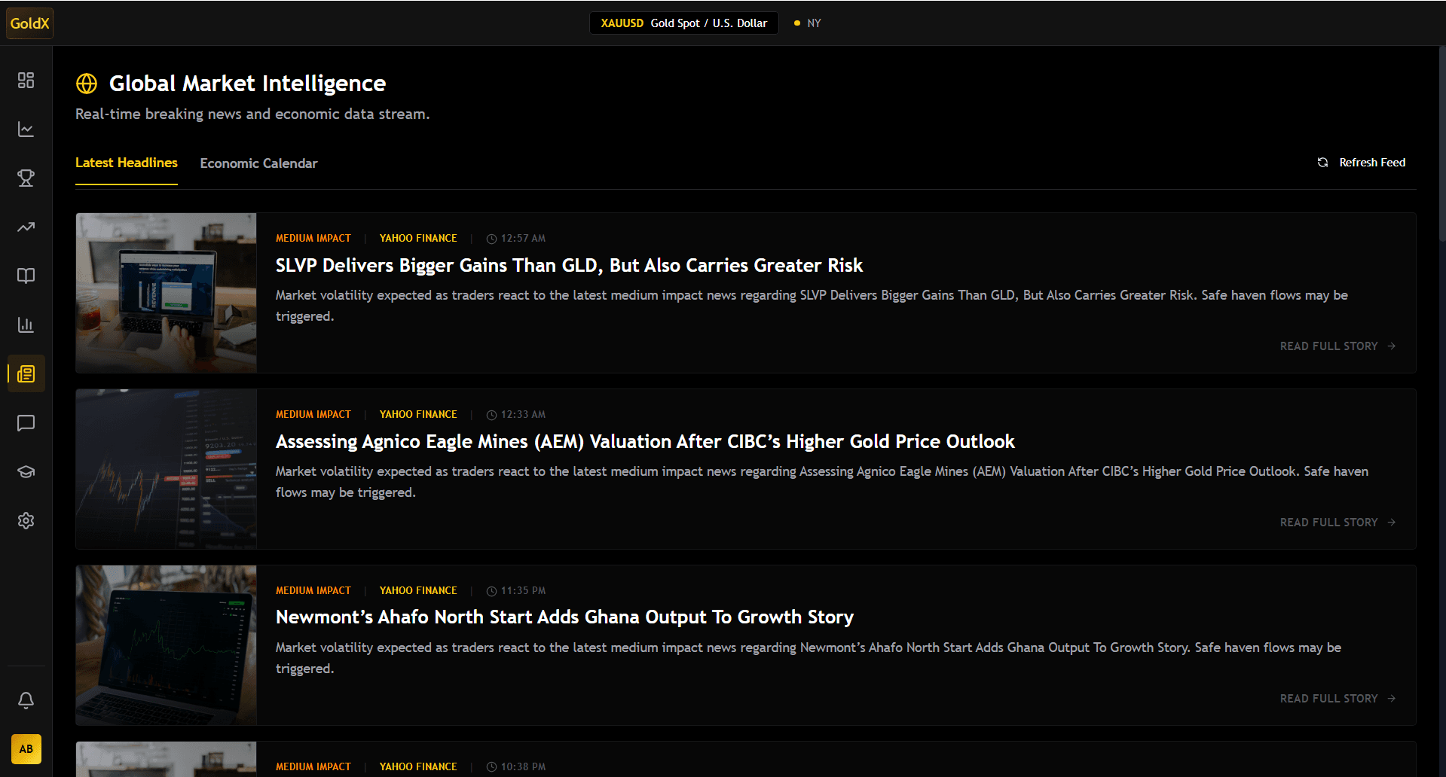Click Refresh Feed
This screenshot has height=777, width=1446.
click(1361, 162)
